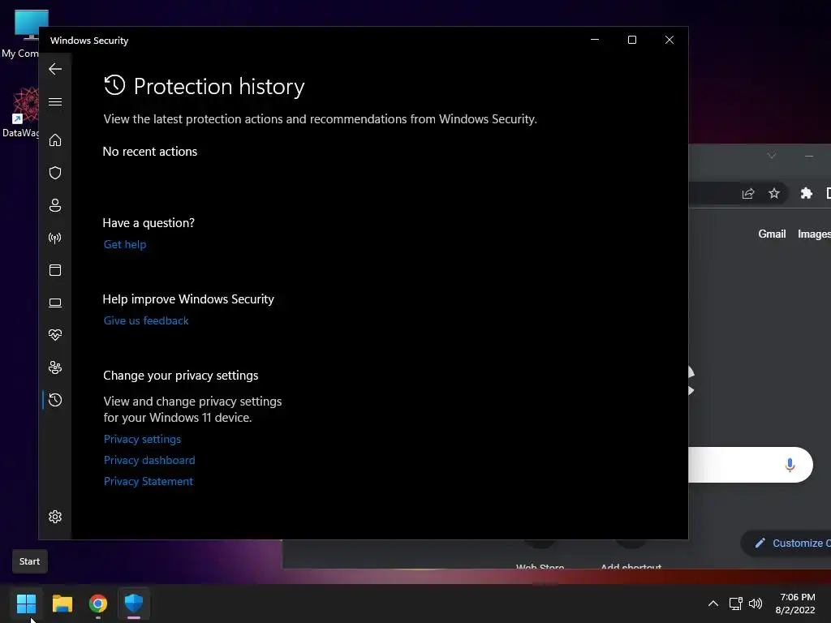The image size is (831, 623).
Task: Minimize the Chrome window
Action: click(x=809, y=156)
